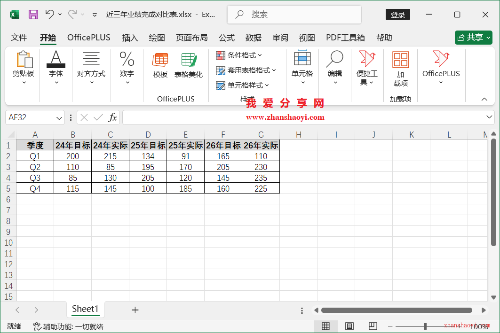
Task: Click the Name Box showing AF32
Action: [x=31, y=117]
